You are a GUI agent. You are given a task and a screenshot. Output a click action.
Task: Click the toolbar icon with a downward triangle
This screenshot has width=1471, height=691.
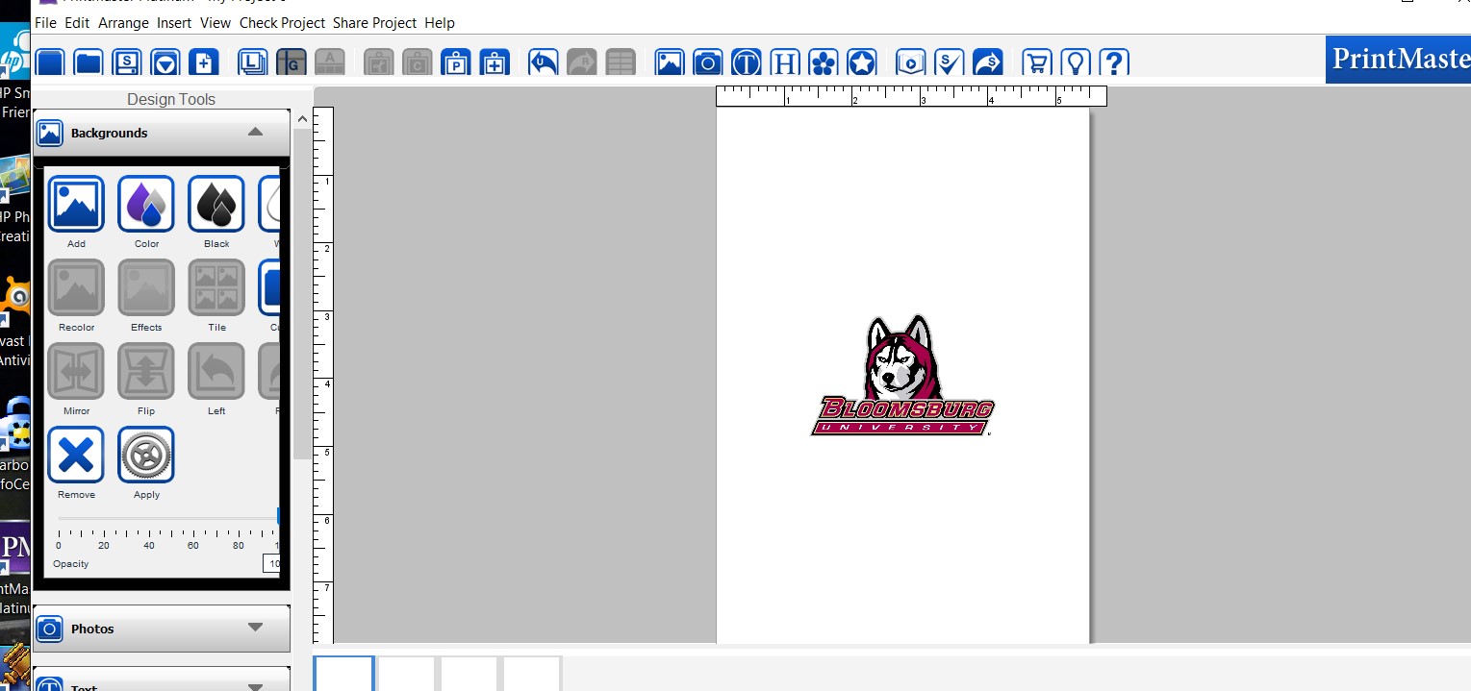coord(165,62)
